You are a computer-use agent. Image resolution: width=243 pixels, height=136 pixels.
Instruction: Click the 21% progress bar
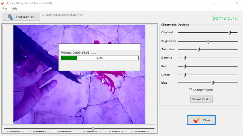click(100, 58)
